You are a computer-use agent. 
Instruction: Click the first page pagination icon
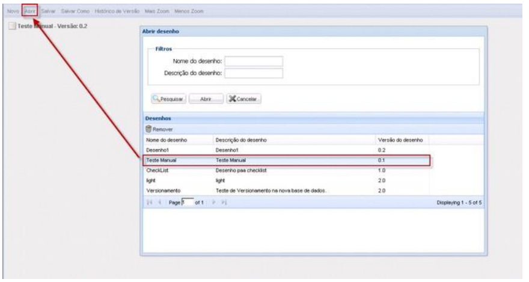point(148,203)
